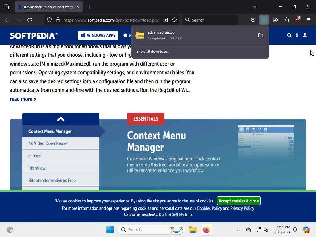
Task: Open clock and calendar at 1:11 PM
Action: pos(282,230)
